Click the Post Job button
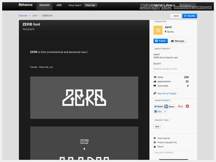 coord(90,5)
